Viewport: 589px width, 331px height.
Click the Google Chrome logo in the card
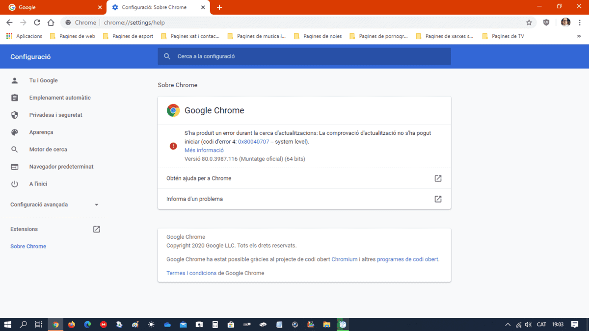[173, 110]
